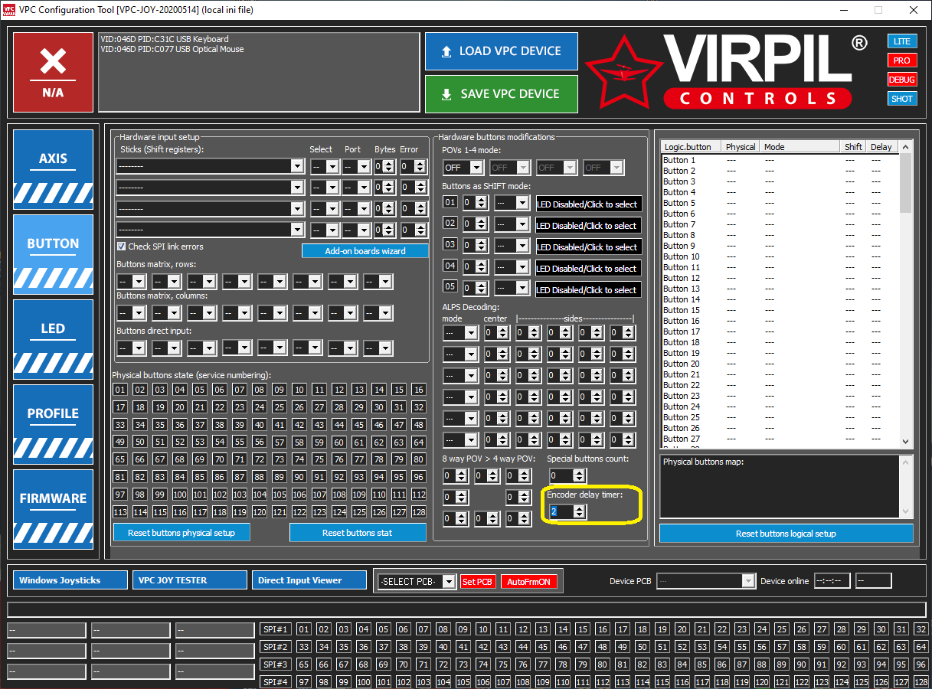Open Direct Input Viewer
This screenshot has height=689, width=932.
[309, 580]
